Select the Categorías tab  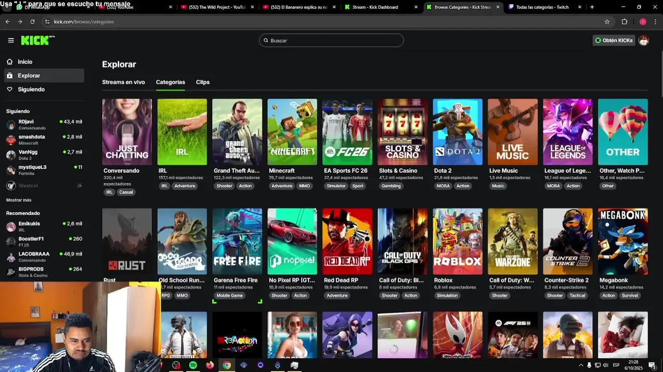coord(171,82)
